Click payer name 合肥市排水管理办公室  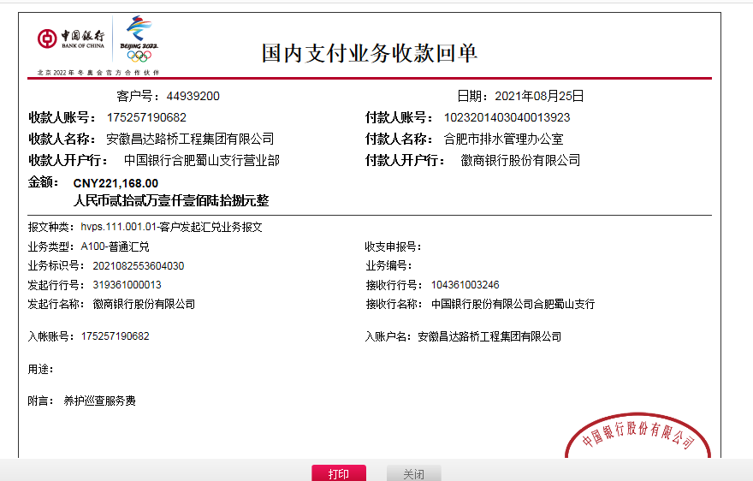click(503, 139)
